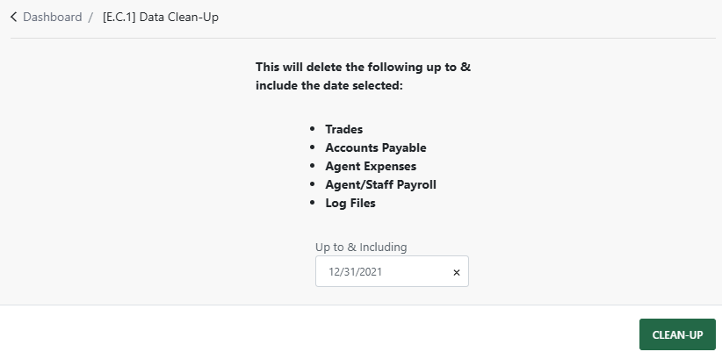Click the "This will delete the following" heading

click(365, 67)
